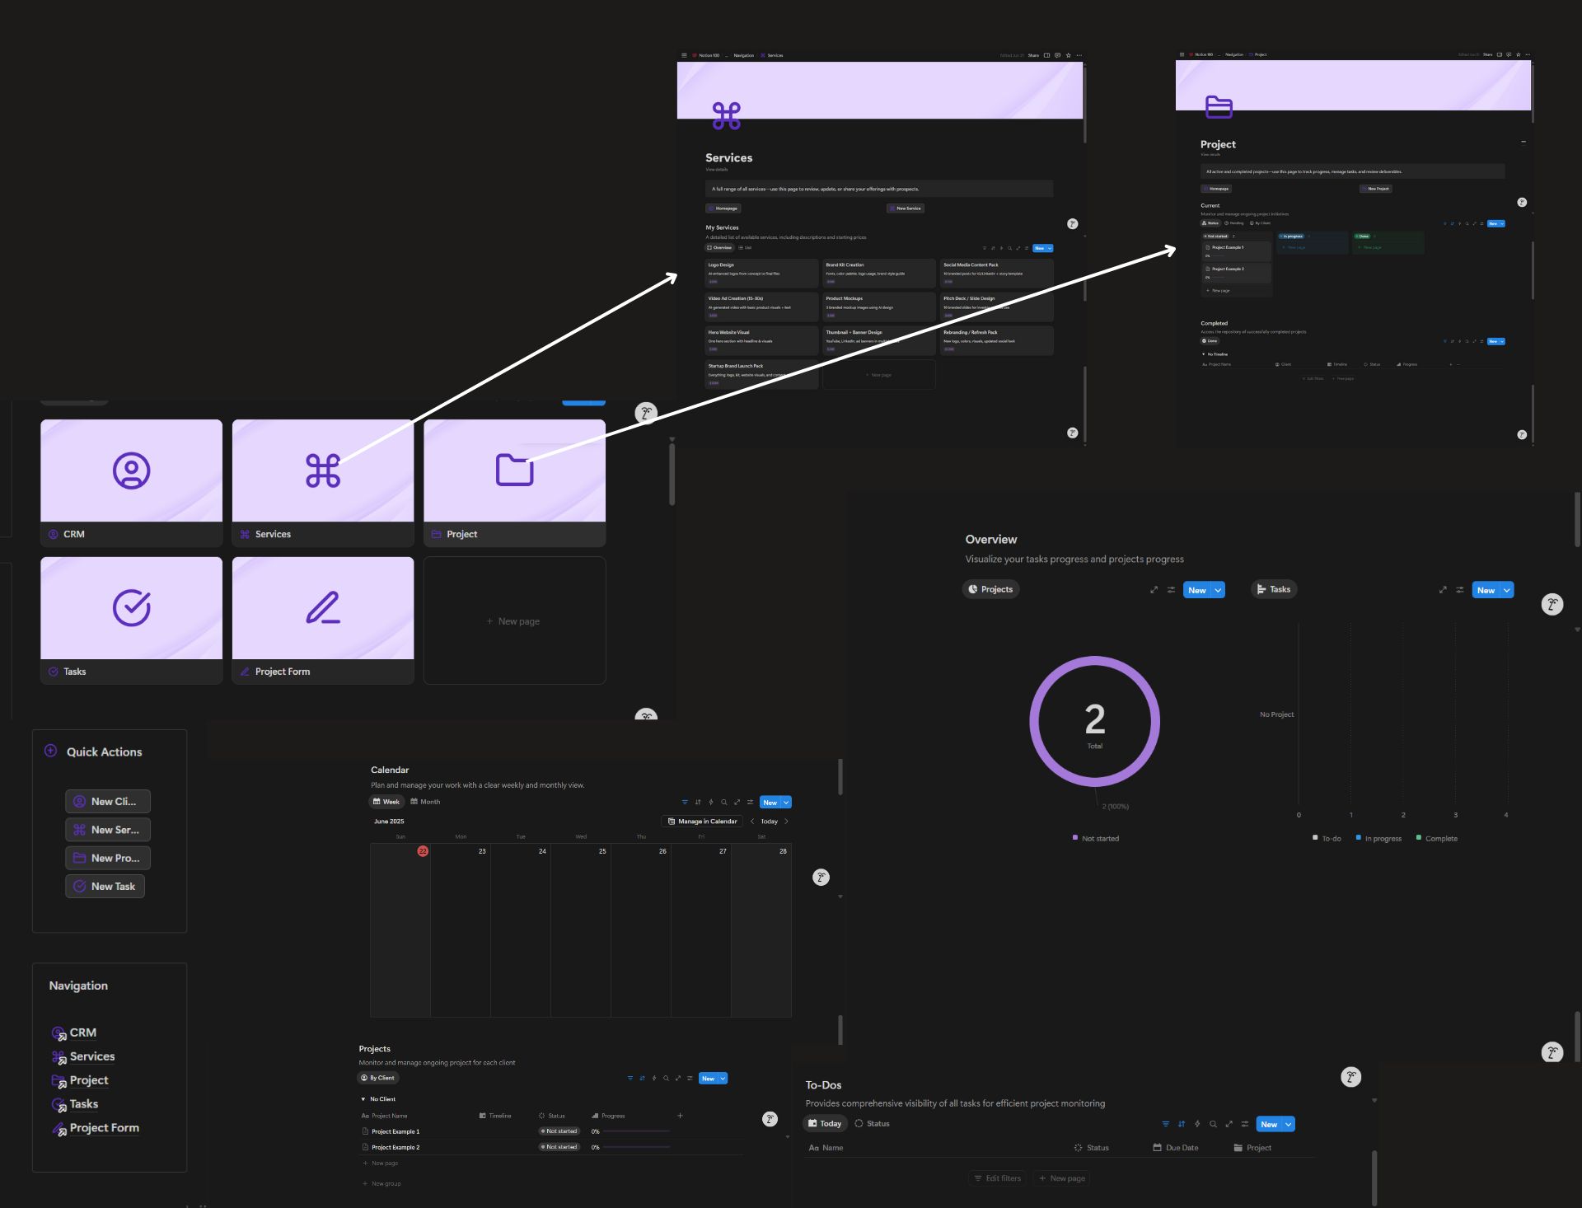1582x1208 pixels.
Task: Click Manage in Calendar button
Action: click(702, 822)
